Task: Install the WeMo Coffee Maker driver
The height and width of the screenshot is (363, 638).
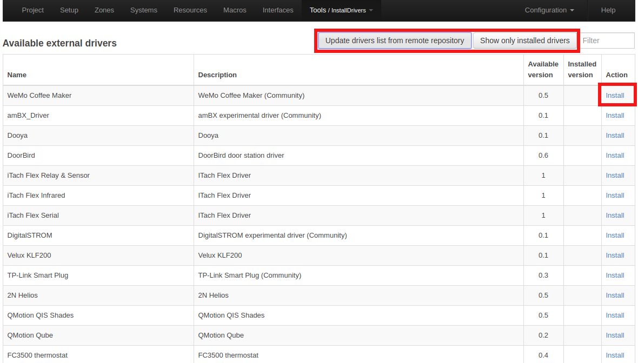Action: point(615,96)
